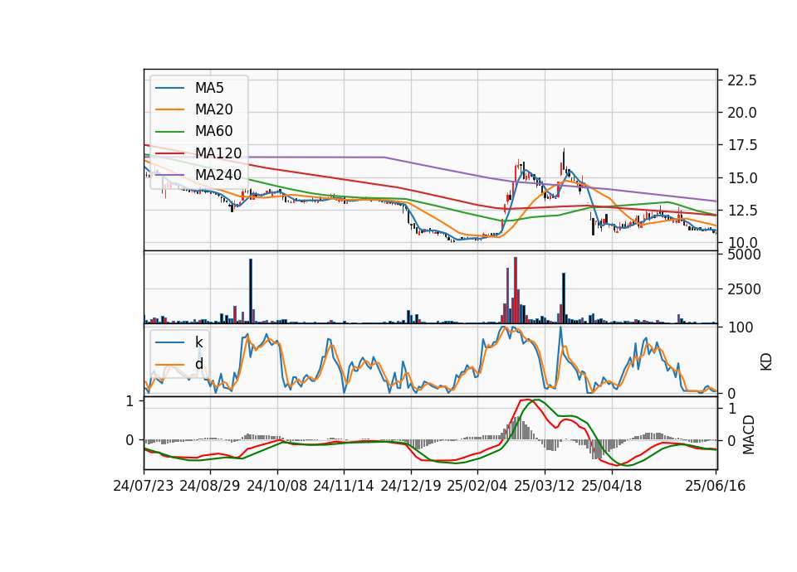Click the 17.5 price axis tick

coord(742,145)
